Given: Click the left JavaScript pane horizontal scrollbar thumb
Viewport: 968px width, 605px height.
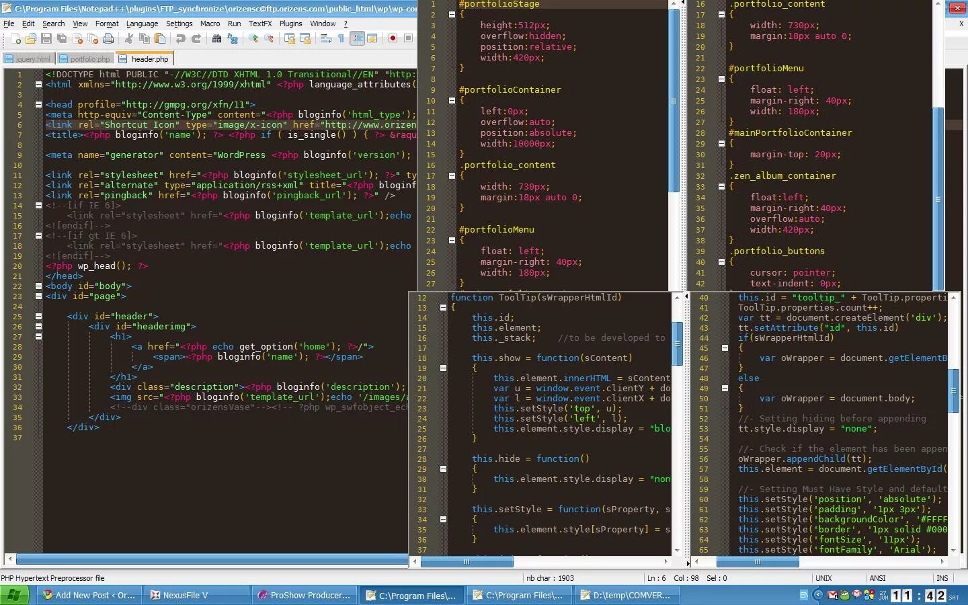Looking at the screenshot, I should [x=467, y=561].
